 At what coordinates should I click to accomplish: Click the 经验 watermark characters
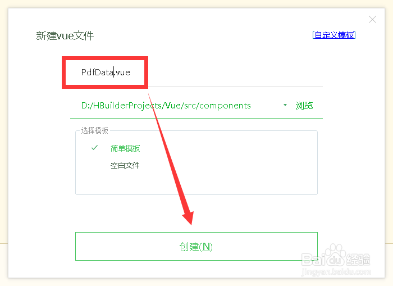click(x=358, y=260)
